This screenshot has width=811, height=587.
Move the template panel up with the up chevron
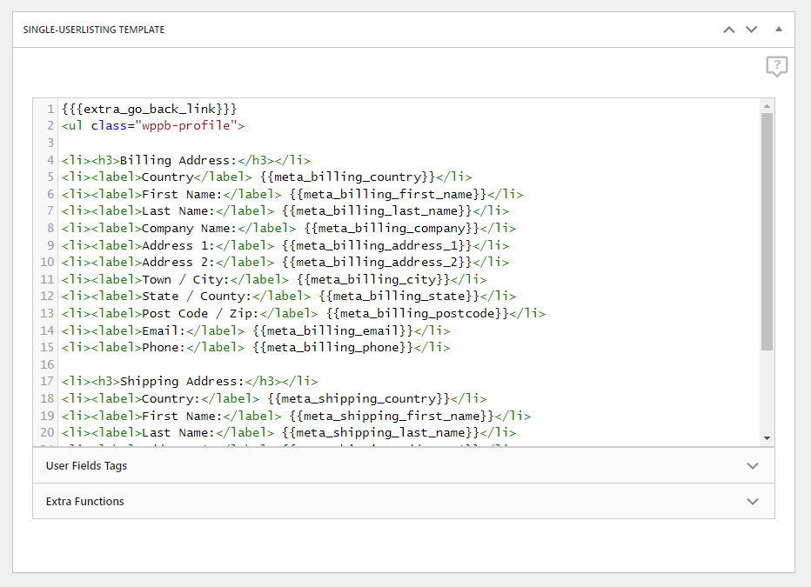click(728, 30)
